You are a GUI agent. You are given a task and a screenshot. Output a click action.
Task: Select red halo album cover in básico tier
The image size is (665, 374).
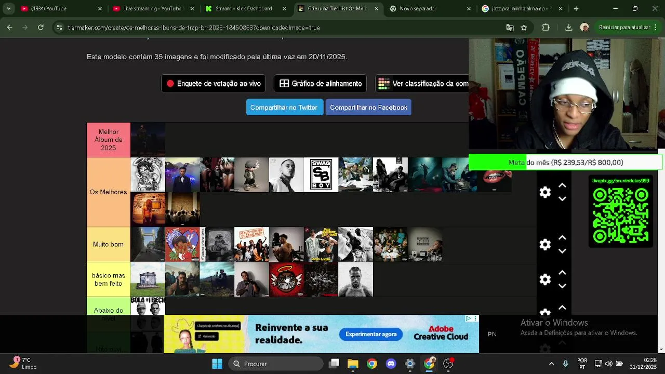point(286,279)
